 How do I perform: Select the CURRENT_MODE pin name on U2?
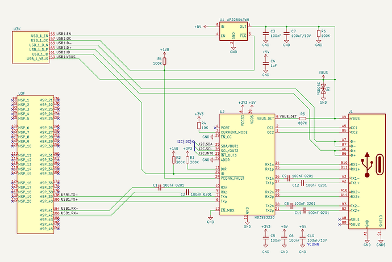pos(234,133)
